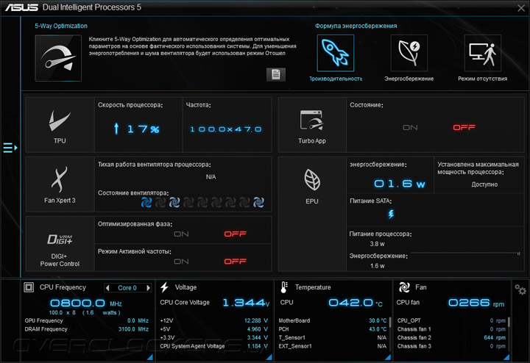This screenshot has height=363, width=530.
Task: Switch to next core with right arrow
Action: (x=148, y=288)
